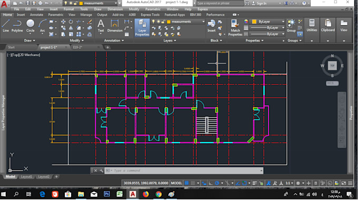Toggle polar tracking in status bar

point(217,183)
